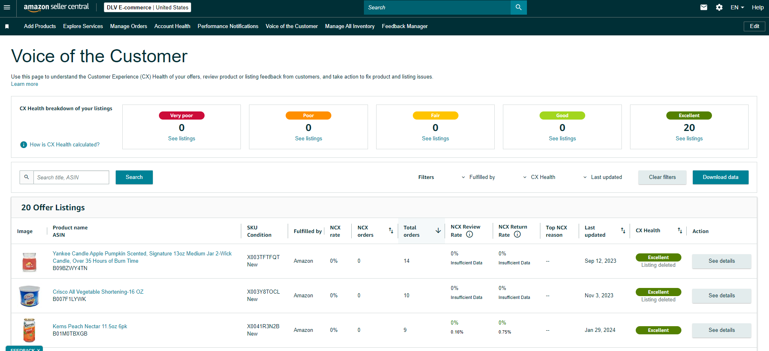Open Crisco All Vegetable Shortening product link
Viewport: 769px width, 351px height.
point(98,292)
